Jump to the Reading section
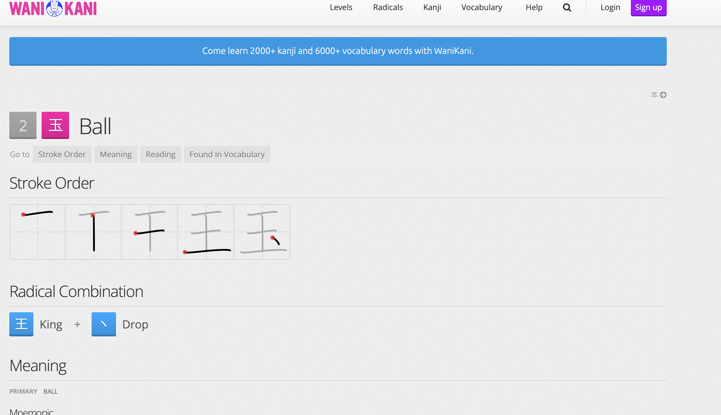 [x=160, y=154]
